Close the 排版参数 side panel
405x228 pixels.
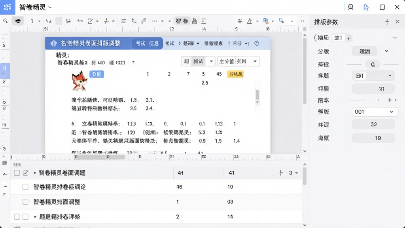coord(397,22)
